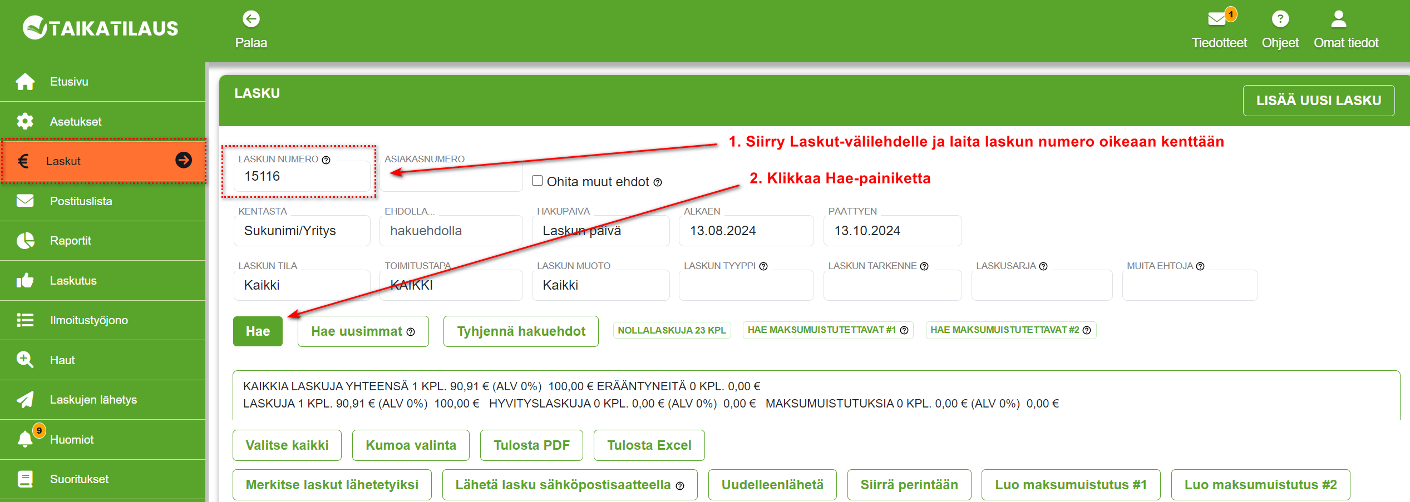Click the euro icon in Laskut
Viewport: 1410px width, 502px height.
(23, 161)
